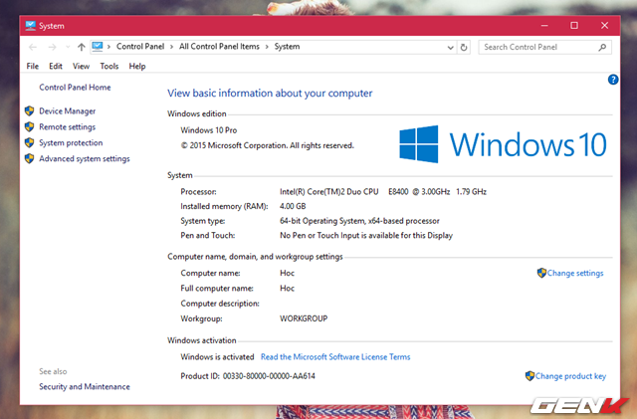Click the No Pen or Touch Input text

[366, 235]
